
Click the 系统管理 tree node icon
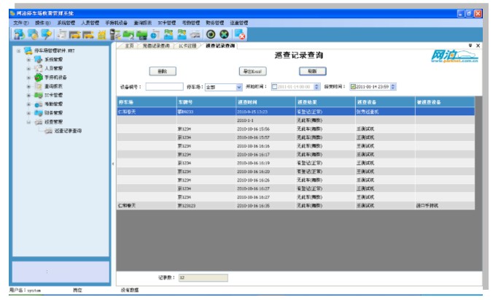click(x=38, y=59)
